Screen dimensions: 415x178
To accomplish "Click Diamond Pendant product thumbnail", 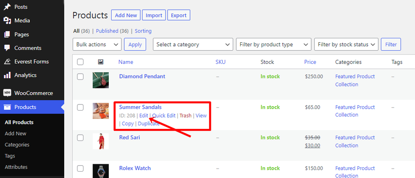I will click(101, 80).
